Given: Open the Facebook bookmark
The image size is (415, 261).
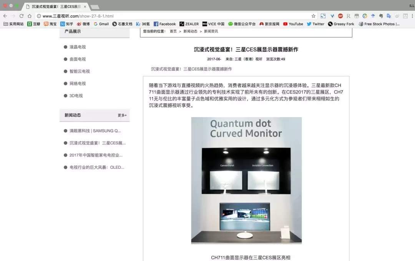Looking at the screenshot, I should coord(164,24).
